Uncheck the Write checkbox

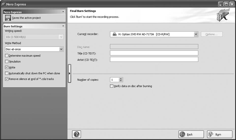tap(7, 67)
